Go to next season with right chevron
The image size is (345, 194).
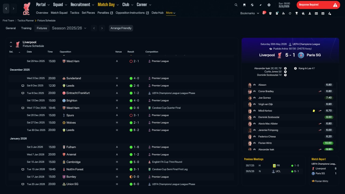point(102,28)
